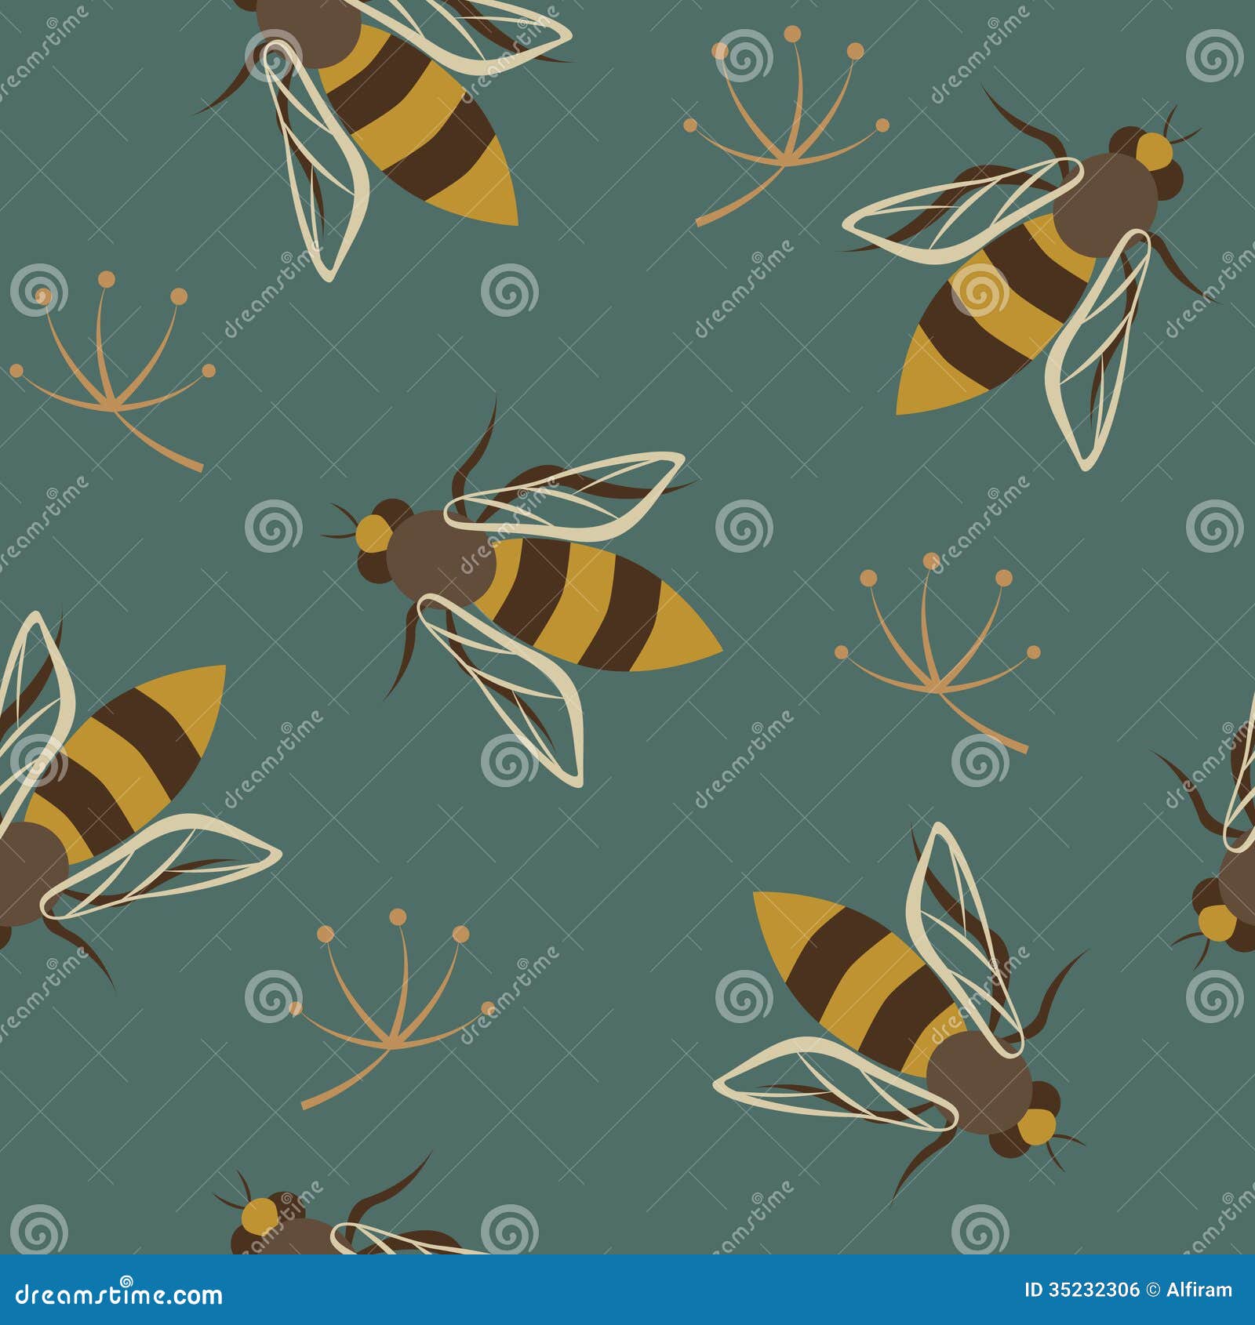The height and width of the screenshot is (1325, 1255).
Task: Click the bee in the center
Action: coord(549,596)
